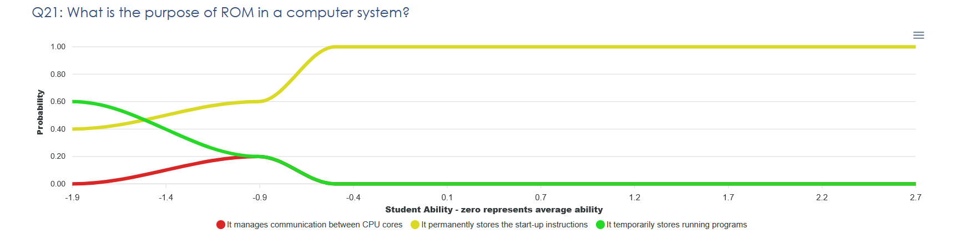This screenshot has width=960, height=239.
Task: Click the 1.2 x-axis tick label
Action: pyautogui.click(x=634, y=198)
